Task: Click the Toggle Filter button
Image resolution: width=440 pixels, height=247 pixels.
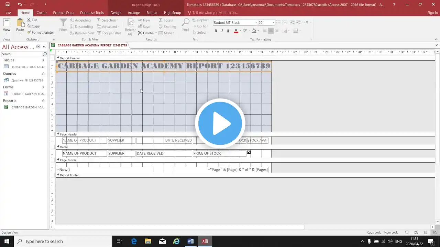Action: 109,33
